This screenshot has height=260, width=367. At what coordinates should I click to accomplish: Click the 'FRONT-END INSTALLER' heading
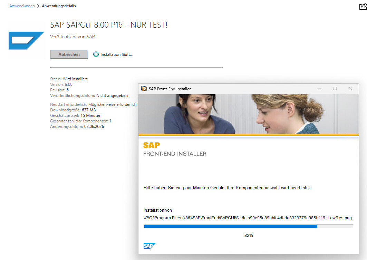[175, 154]
